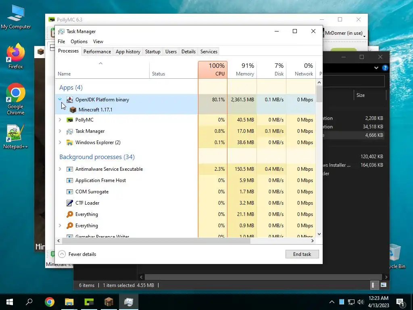This screenshot has width=413, height=310.
Task: Open the Windows Start menu
Action: pos(10,302)
